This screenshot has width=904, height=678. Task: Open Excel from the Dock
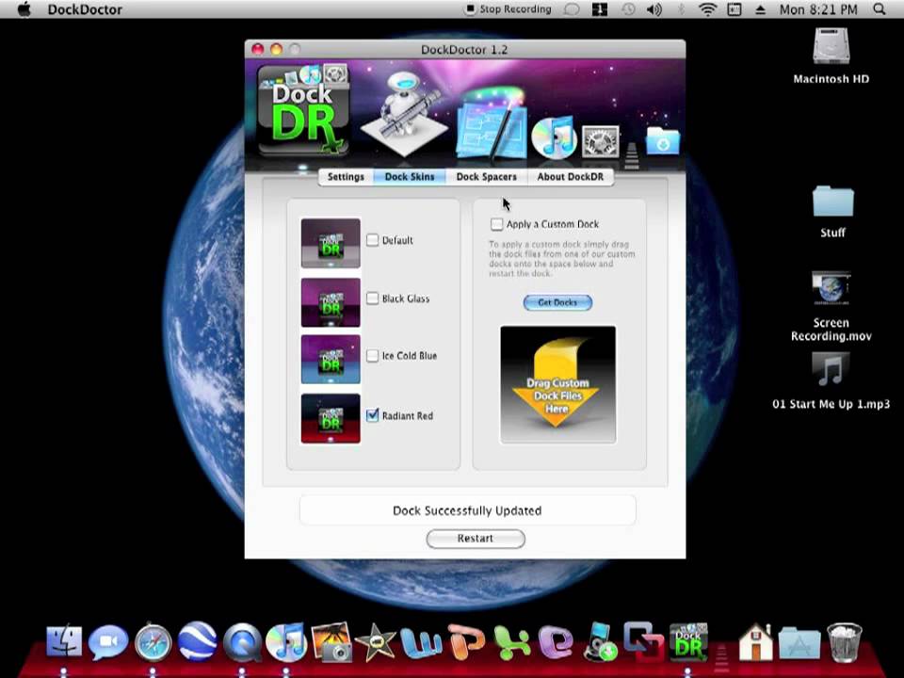point(511,642)
